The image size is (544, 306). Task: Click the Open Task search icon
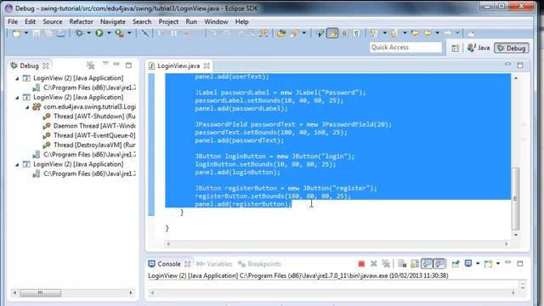(x=295, y=33)
